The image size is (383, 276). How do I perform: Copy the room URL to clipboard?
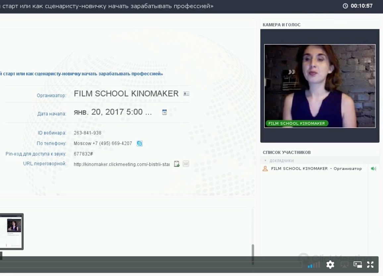(177, 164)
